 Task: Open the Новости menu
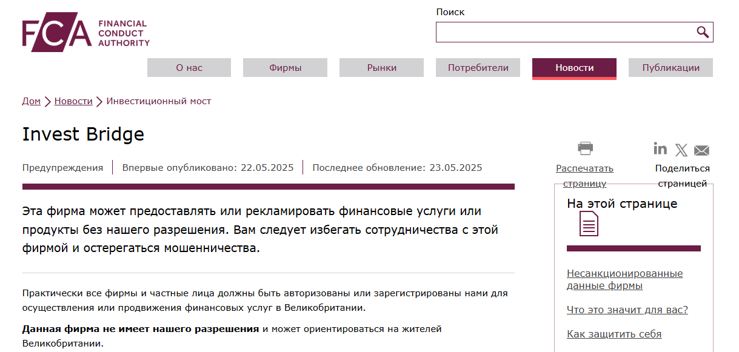pos(574,68)
